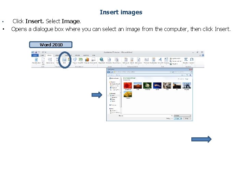This screenshot has height=184, width=246.
Task: Click the address path bar in the file dialog
Action: point(142,72)
